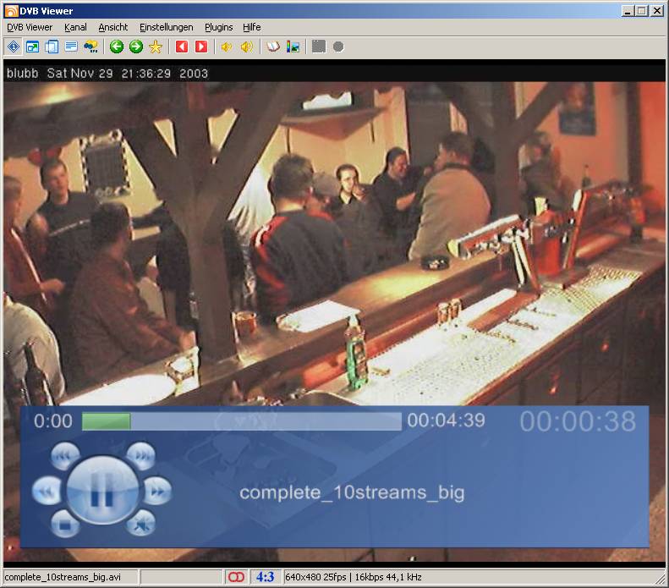Viewport: 669px width, 588px height.
Task: Open the Plugins menu
Action: pos(219,27)
